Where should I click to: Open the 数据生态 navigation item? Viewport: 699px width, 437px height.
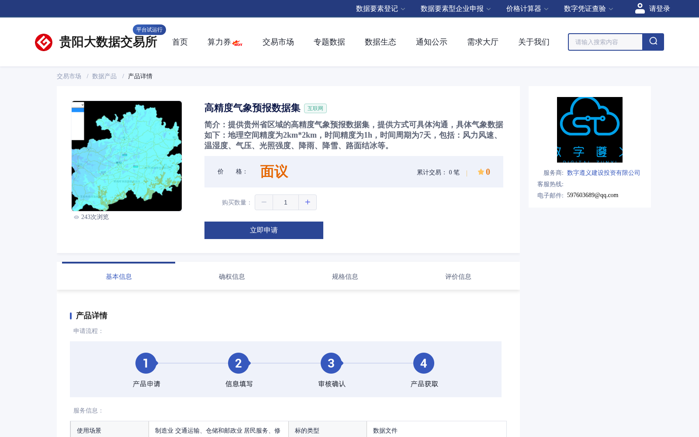[x=381, y=42]
